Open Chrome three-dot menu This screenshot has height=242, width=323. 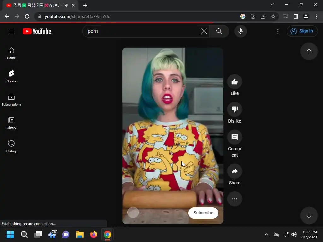[x=316, y=16]
